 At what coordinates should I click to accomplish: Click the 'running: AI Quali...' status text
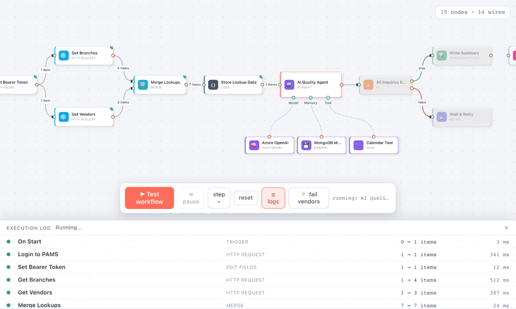pyautogui.click(x=360, y=198)
